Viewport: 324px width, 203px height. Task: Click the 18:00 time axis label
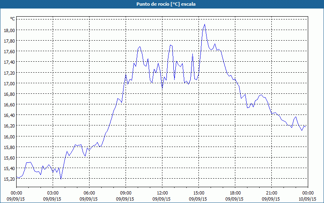235,193
